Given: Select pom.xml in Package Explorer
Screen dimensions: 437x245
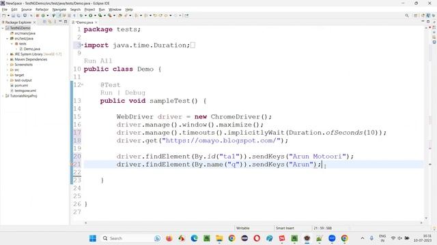Looking at the screenshot, I should pyautogui.click(x=21, y=85).
